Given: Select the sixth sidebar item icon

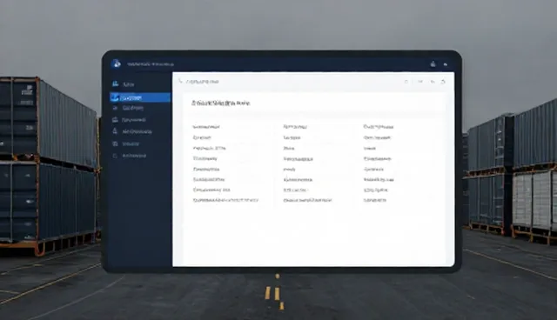Looking at the screenshot, I should click(x=115, y=143).
